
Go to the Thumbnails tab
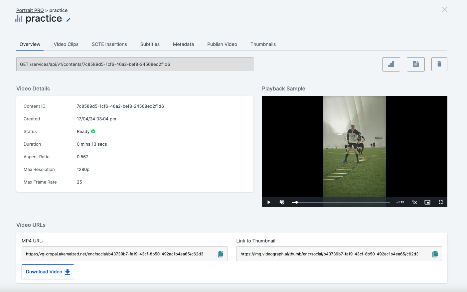263,44
